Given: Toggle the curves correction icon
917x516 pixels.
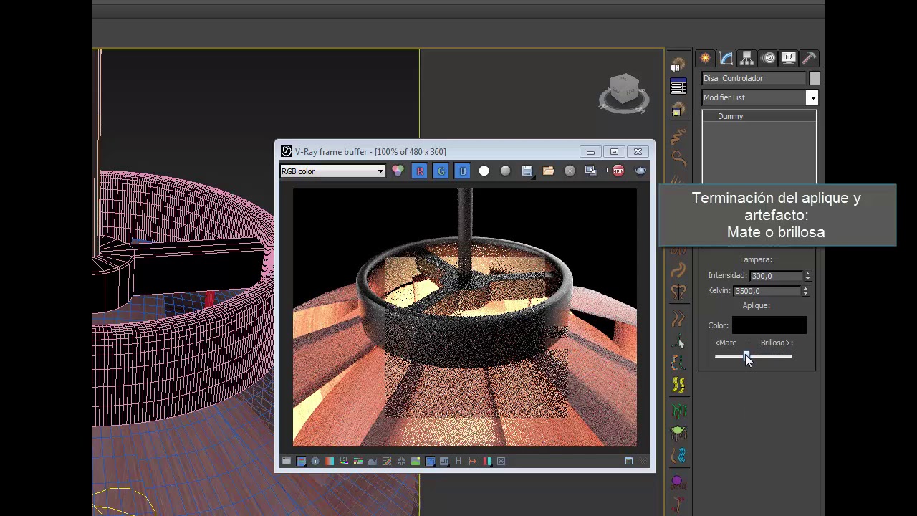Looking at the screenshot, I should 387,462.
